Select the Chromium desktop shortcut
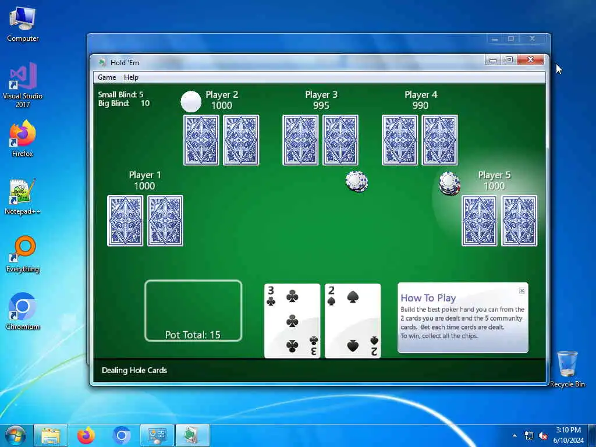The width and height of the screenshot is (596, 447). click(23, 312)
